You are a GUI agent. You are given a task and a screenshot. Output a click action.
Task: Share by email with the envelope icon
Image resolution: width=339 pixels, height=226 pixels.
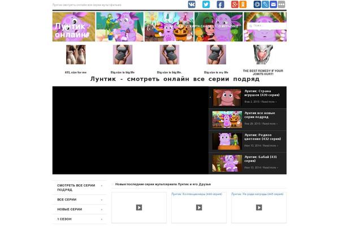(273, 5)
